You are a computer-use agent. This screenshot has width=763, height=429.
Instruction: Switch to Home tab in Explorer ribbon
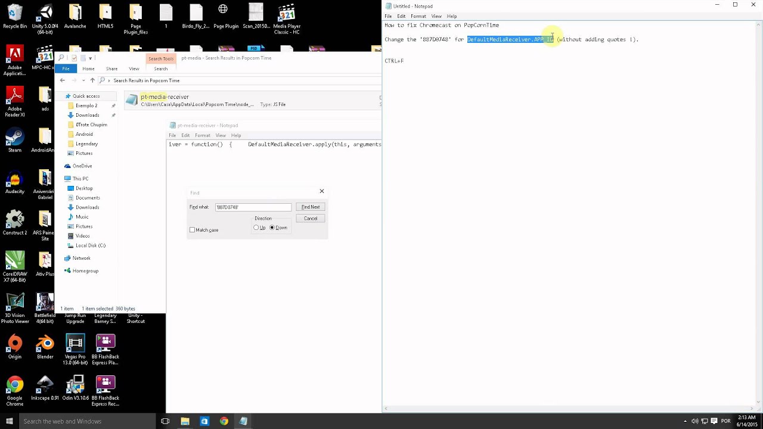88,69
